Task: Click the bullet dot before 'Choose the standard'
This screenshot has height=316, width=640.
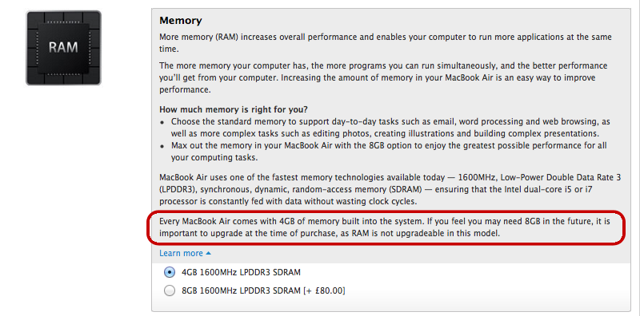Action: coord(162,123)
